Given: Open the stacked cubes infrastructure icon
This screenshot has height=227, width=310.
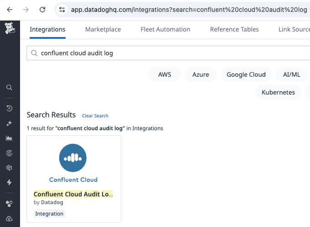Looking at the screenshot, I should [x=9, y=168].
